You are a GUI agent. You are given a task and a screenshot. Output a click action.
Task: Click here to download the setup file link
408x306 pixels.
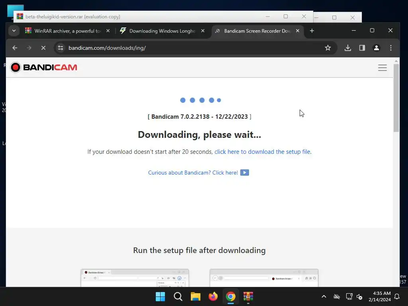click(262, 152)
